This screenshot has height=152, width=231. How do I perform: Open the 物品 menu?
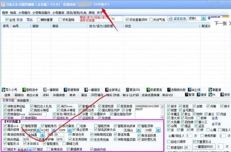click(x=13, y=12)
